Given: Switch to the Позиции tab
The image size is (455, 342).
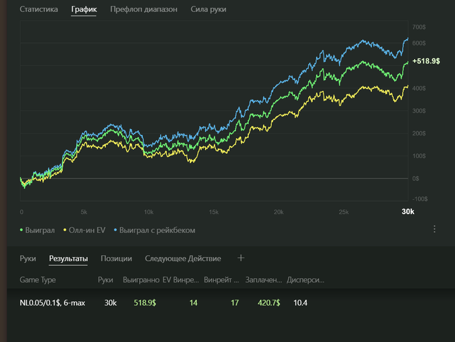Looking at the screenshot, I should coord(116,258).
